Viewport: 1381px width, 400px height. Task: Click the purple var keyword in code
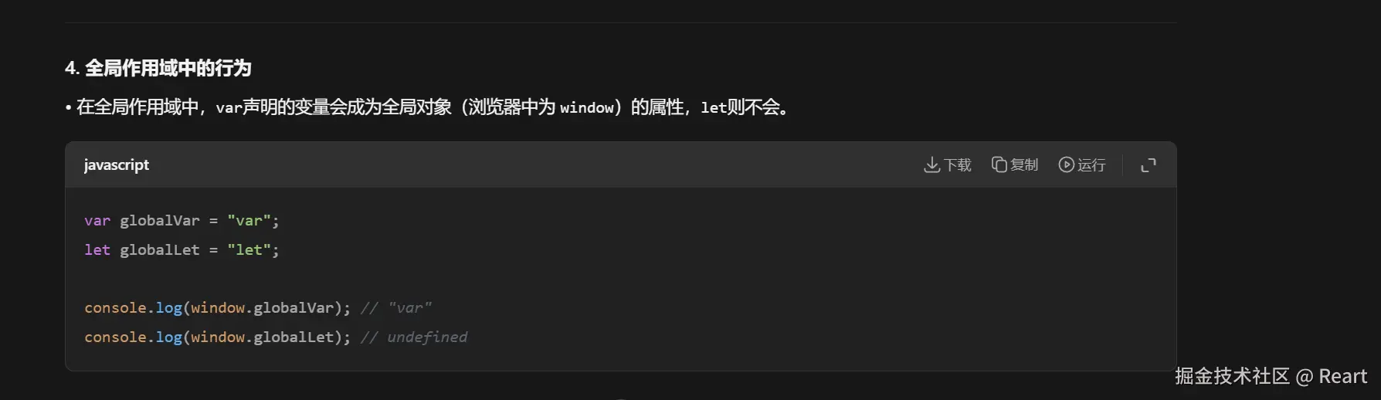pos(97,221)
